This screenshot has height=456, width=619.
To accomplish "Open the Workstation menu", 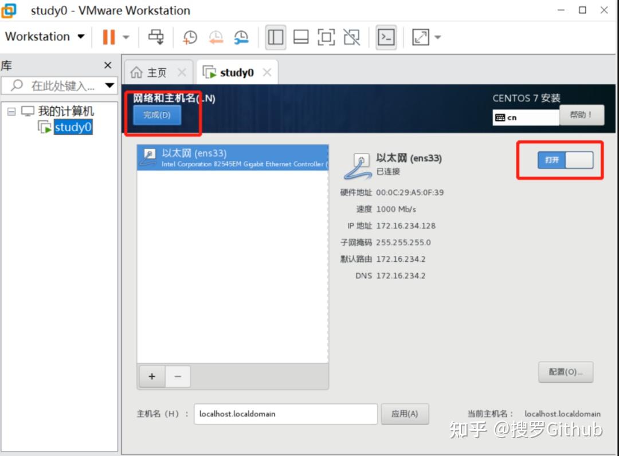I will tap(45, 37).
